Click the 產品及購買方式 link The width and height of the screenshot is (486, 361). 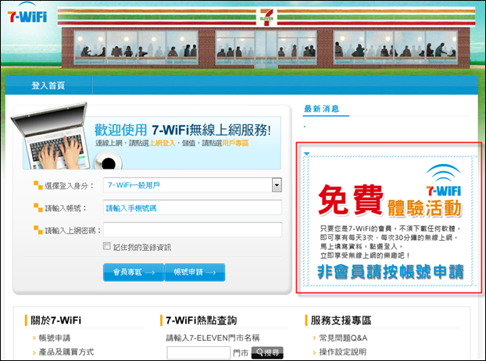(66, 352)
